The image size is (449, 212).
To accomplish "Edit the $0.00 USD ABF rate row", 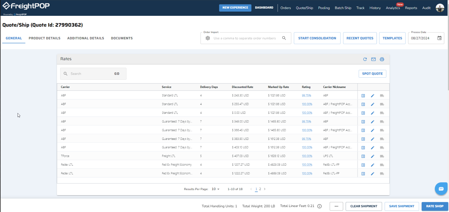I will tap(372, 113).
